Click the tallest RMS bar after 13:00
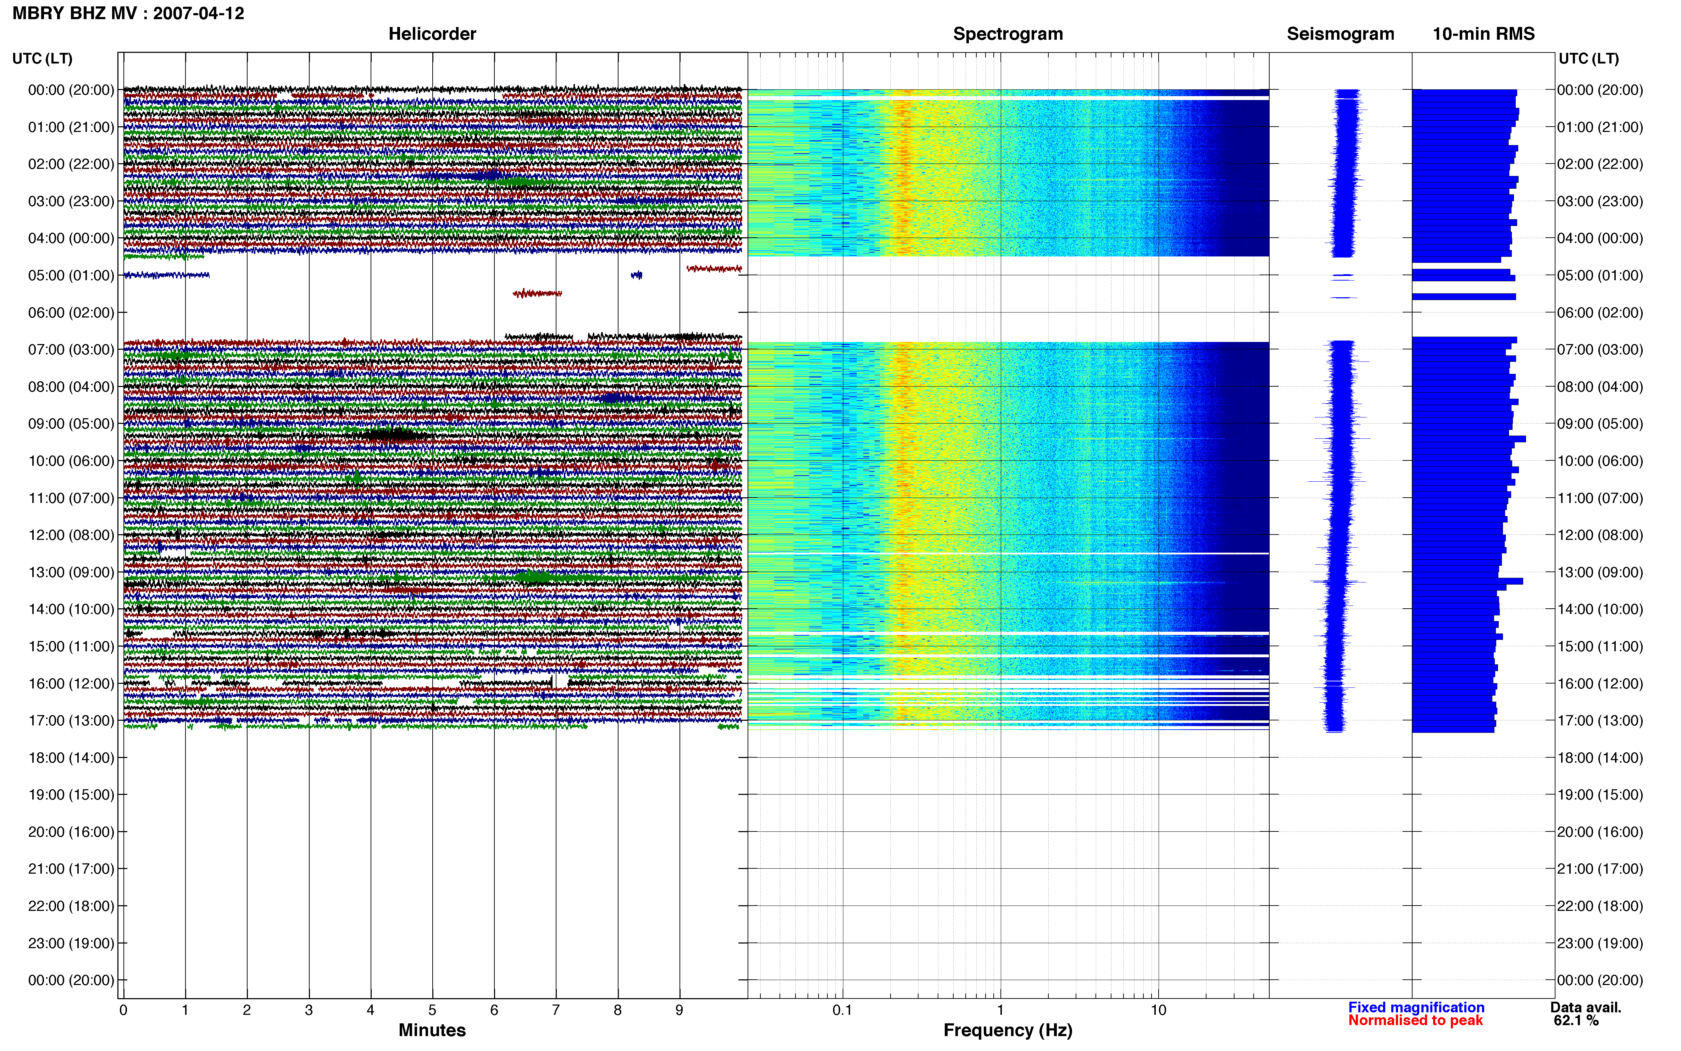1681x1051 pixels. click(1467, 581)
